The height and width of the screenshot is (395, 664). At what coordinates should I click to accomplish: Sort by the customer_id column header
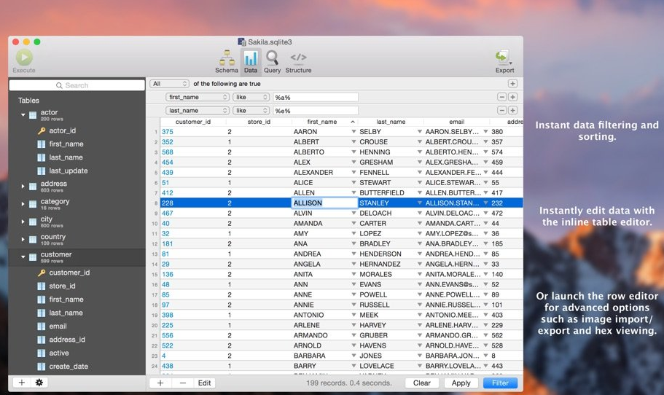[193, 122]
